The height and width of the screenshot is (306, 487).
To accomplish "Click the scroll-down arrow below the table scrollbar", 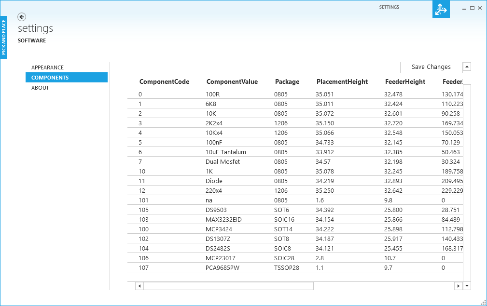I will click(467, 285).
